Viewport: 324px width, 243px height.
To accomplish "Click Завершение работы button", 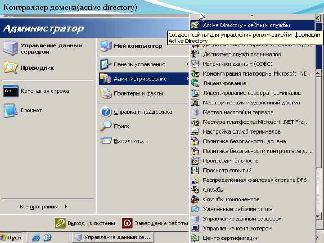I will (155, 223).
